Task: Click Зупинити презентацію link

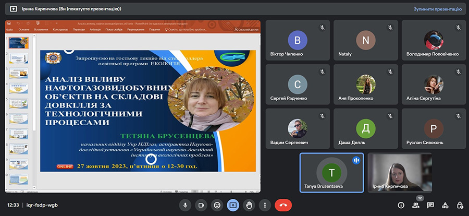Action: pos(438,9)
